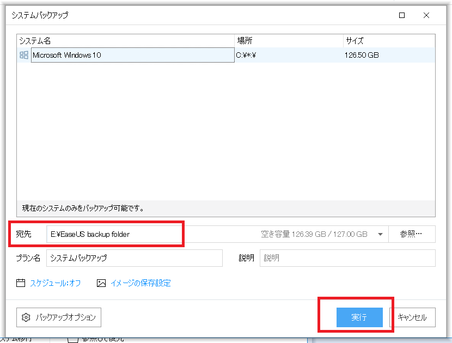Click the システム名 column header
This screenshot has width=452, height=343.
click(126, 41)
